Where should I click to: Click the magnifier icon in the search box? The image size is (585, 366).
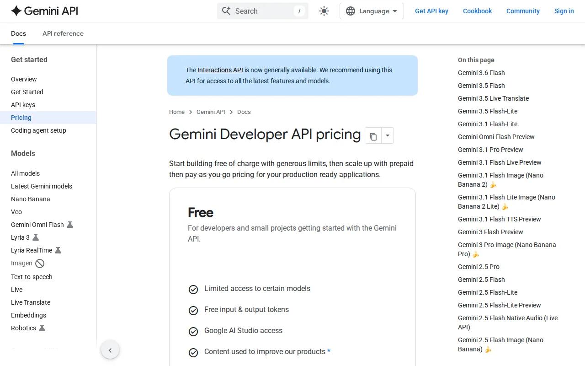tap(226, 11)
